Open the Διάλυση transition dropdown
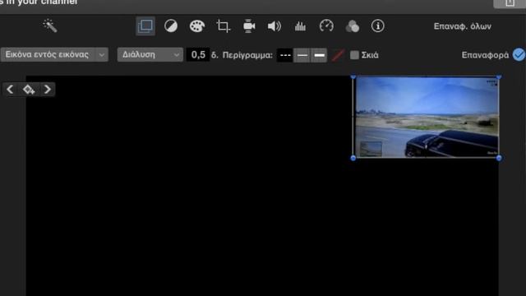Viewport: 526px width, 296px height. (150, 55)
